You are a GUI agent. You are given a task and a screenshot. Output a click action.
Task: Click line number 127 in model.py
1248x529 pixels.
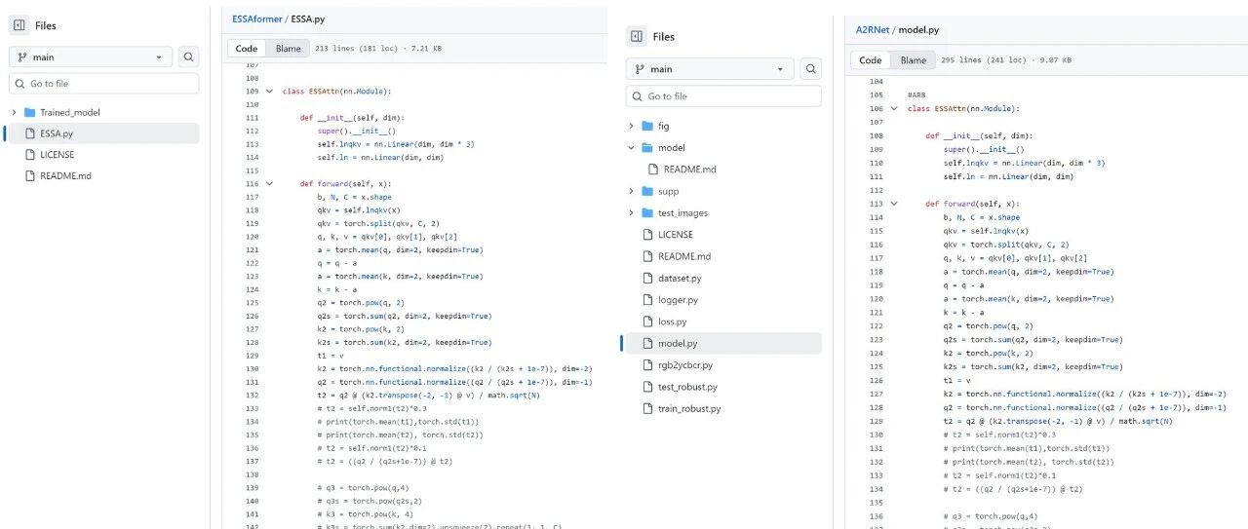875,395
